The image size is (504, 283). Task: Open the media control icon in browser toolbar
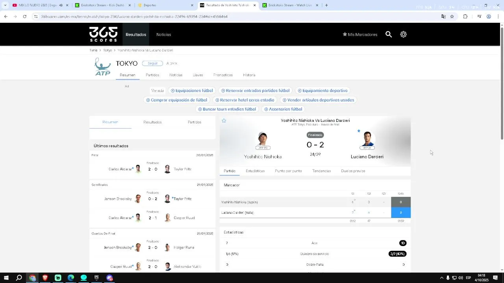coord(479,17)
